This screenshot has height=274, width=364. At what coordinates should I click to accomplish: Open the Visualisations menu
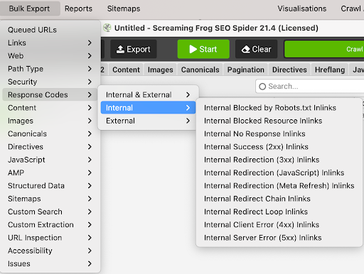point(302,9)
